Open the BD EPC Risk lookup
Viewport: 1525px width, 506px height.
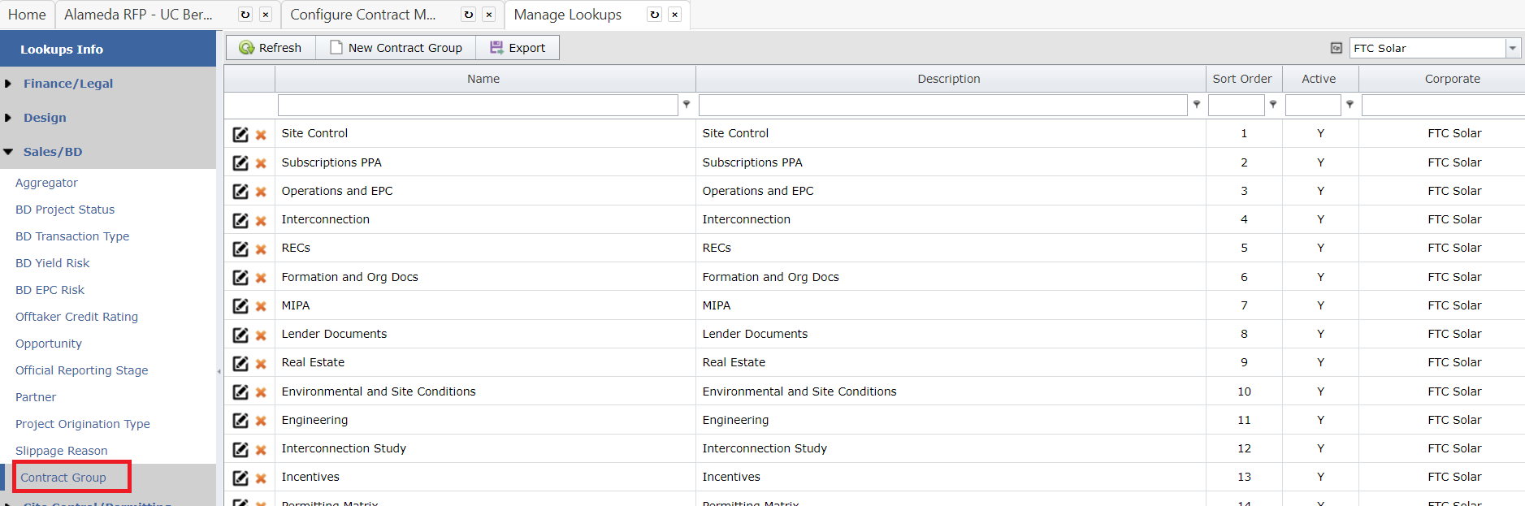[x=50, y=290]
